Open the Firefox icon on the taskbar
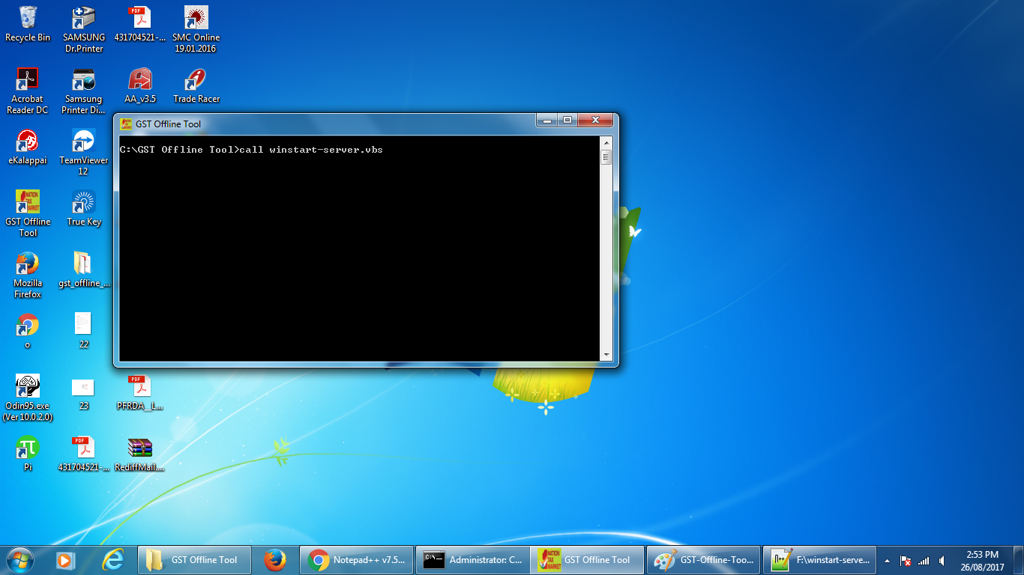 click(275, 559)
